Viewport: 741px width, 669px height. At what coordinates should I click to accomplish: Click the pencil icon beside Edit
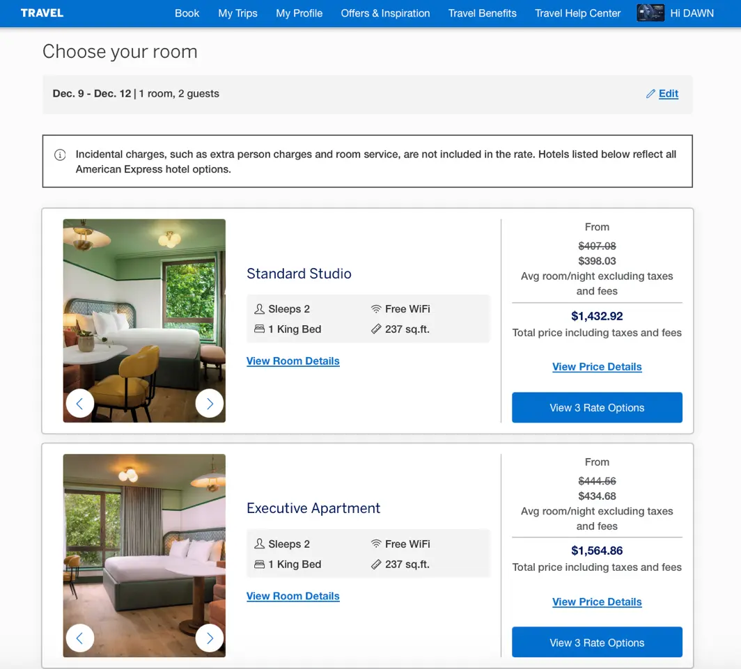[650, 94]
